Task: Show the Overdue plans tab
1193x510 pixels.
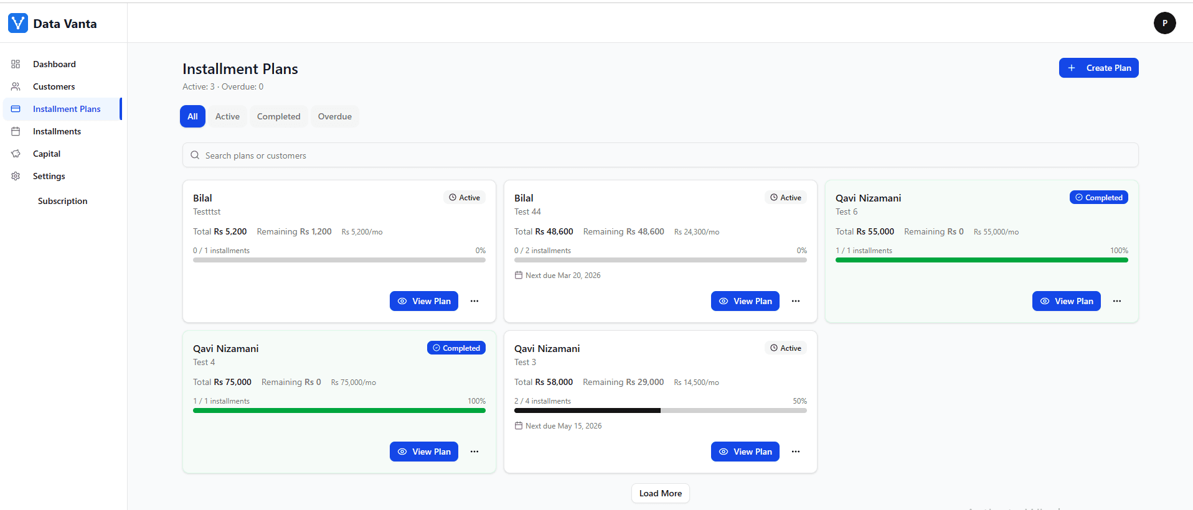Action: tap(334, 116)
